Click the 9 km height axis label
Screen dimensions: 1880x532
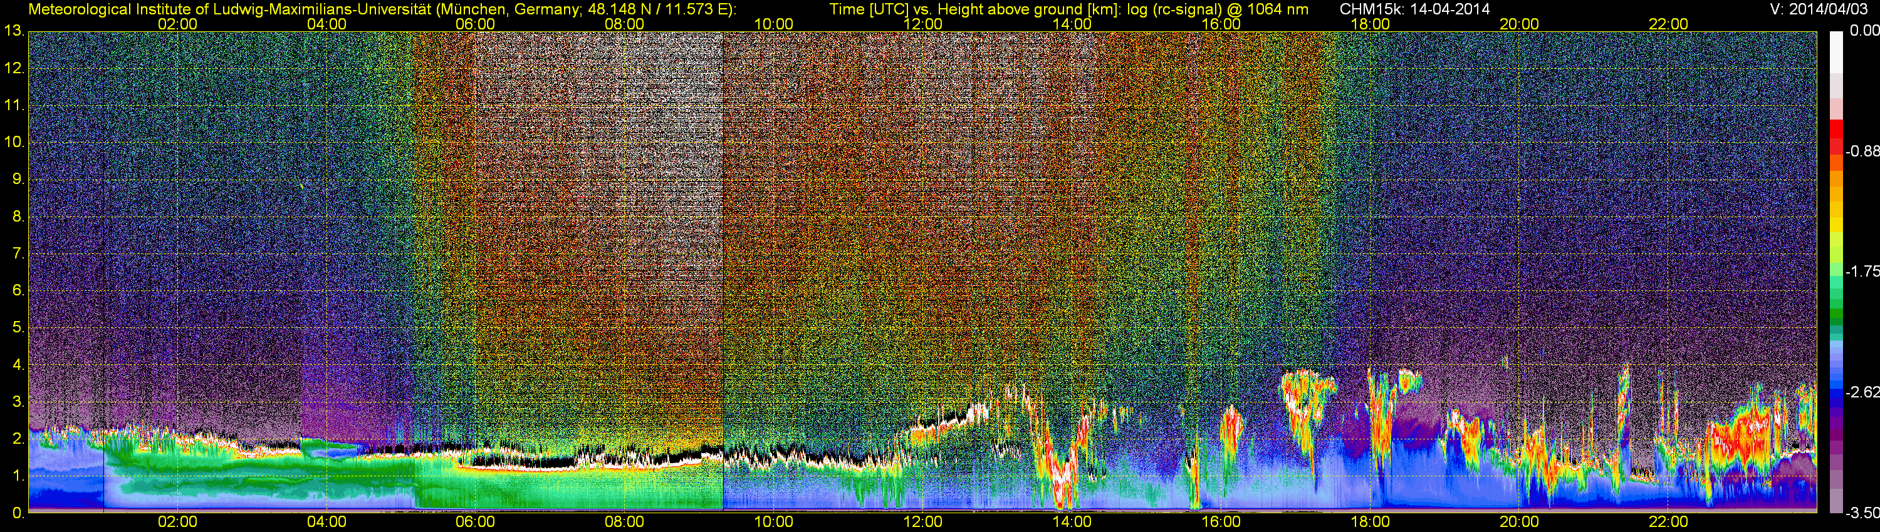pyautogui.click(x=18, y=179)
